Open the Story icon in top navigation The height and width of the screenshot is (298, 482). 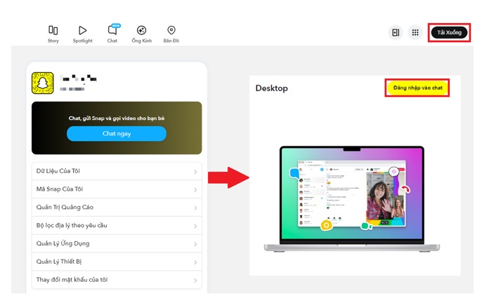tap(53, 31)
